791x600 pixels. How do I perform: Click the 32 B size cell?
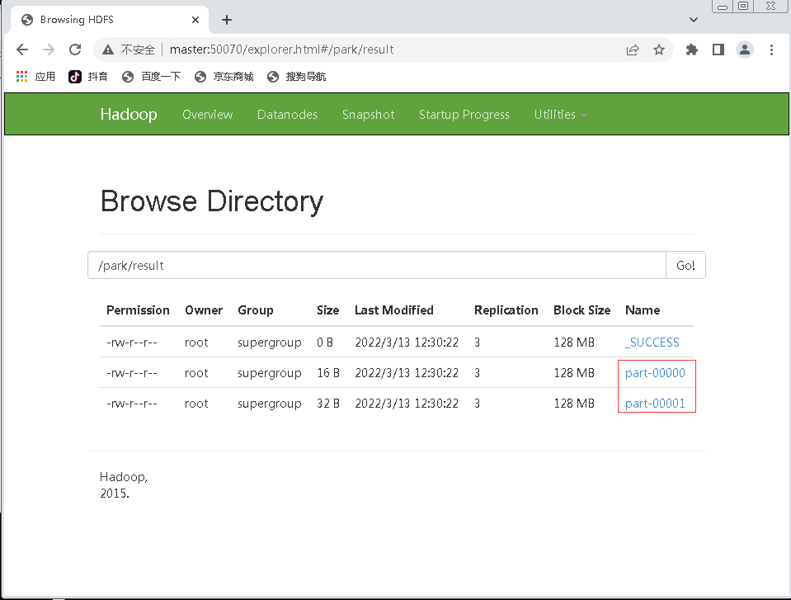[x=328, y=404]
